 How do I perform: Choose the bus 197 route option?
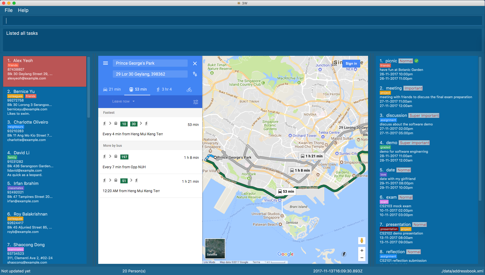point(150,162)
